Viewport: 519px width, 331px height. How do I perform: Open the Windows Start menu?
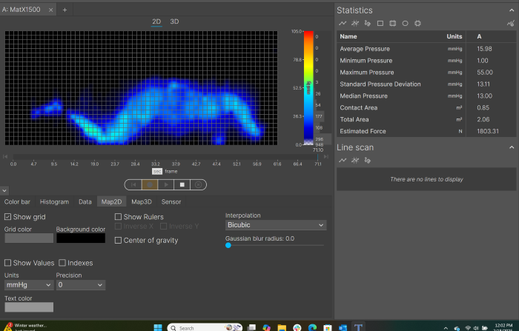158,327
